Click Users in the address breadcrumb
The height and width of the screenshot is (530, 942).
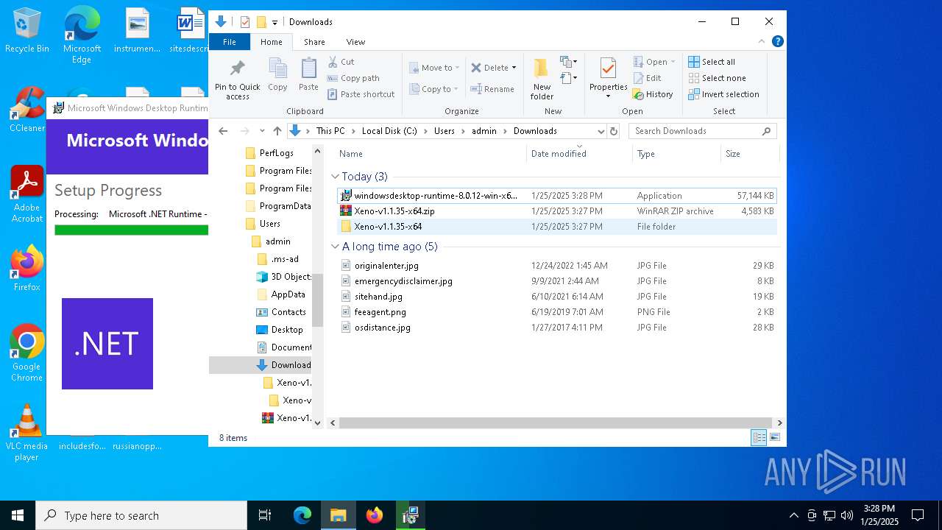point(445,131)
